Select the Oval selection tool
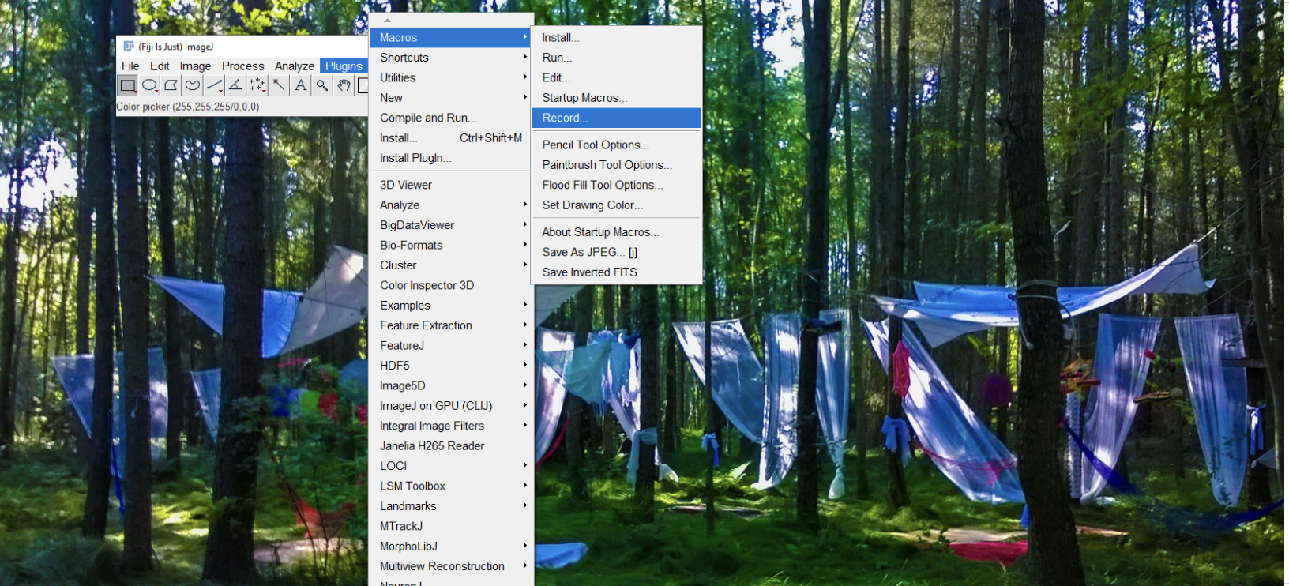 click(149, 85)
